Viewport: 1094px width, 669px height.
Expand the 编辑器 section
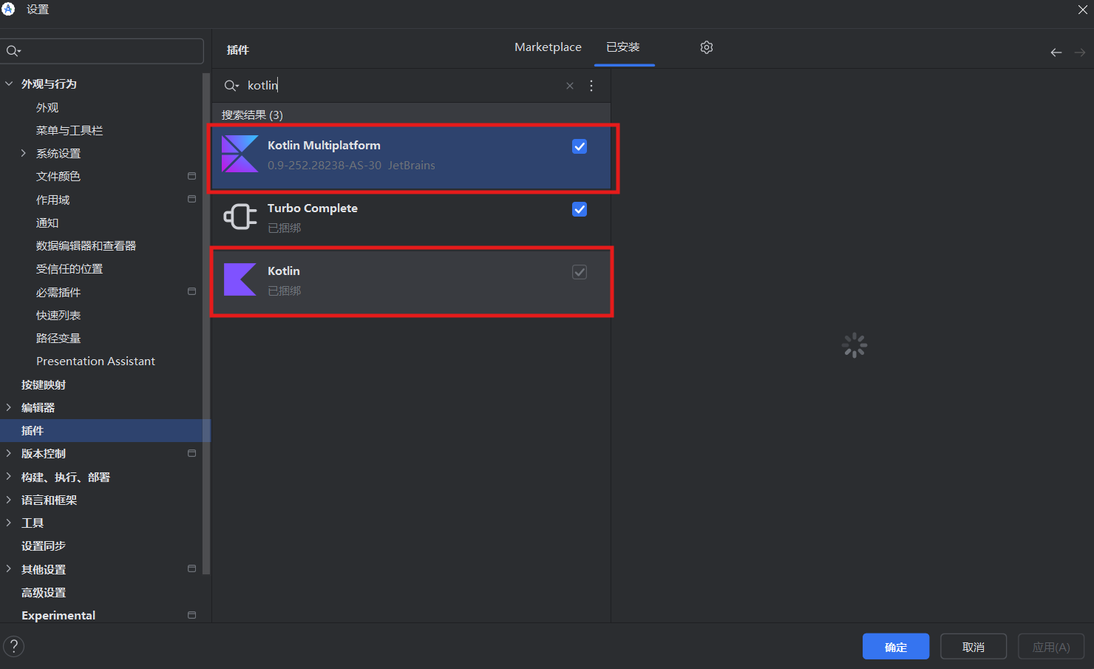click(9, 407)
